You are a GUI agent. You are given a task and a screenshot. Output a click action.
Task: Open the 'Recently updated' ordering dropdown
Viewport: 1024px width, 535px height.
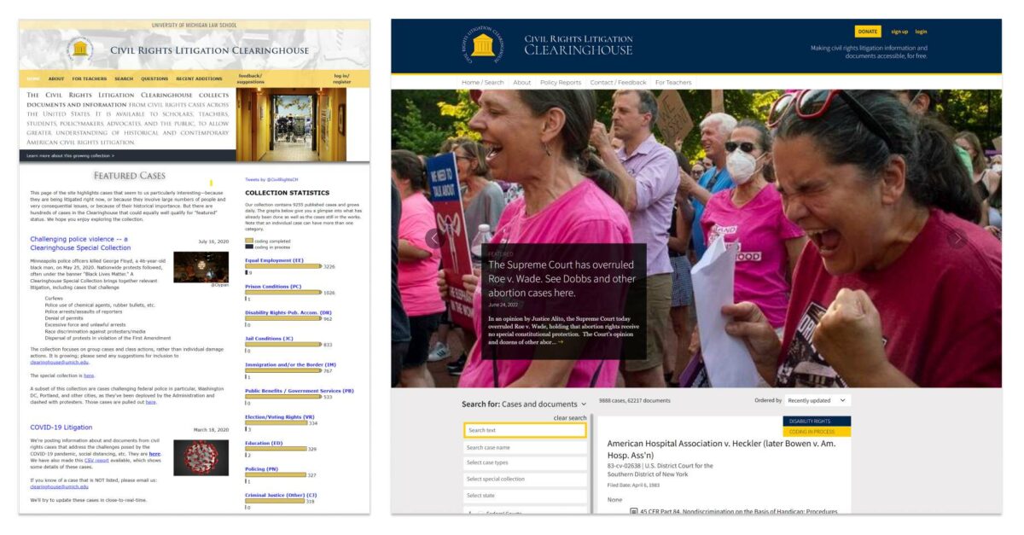pyautogui.click(x=817, y=400)
